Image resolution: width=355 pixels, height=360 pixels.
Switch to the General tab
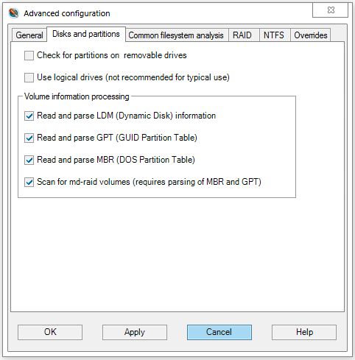29,35
